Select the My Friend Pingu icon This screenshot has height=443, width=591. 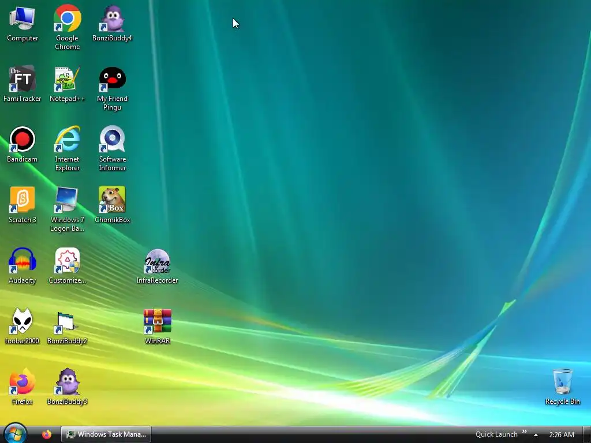[112, 89]
